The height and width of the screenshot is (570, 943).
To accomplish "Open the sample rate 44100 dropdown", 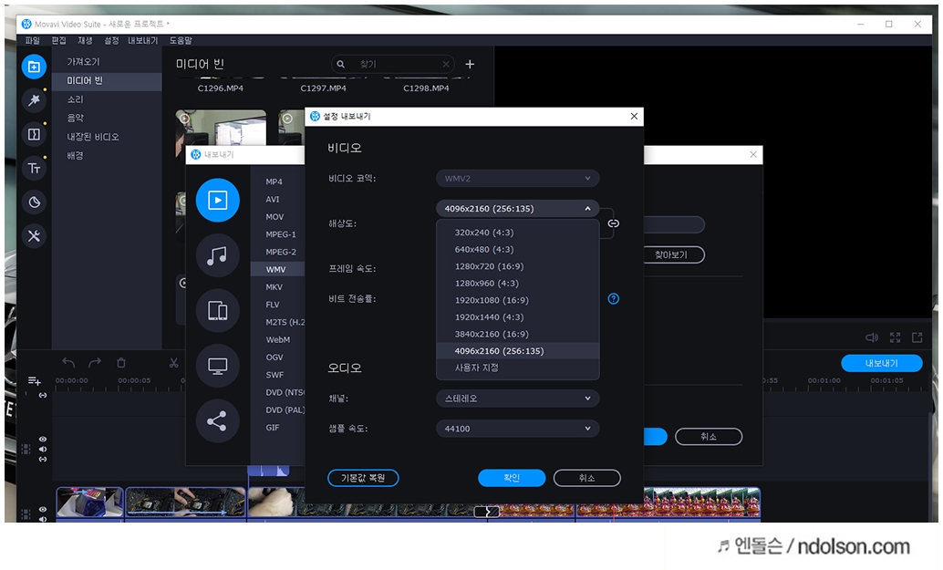I will click(x=517, y=429).
